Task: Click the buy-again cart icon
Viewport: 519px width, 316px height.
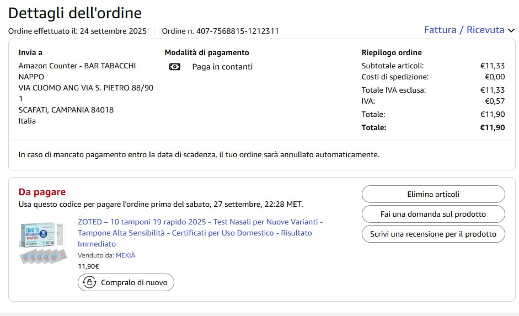Action: pyautogui.click(x=89, y=283)
